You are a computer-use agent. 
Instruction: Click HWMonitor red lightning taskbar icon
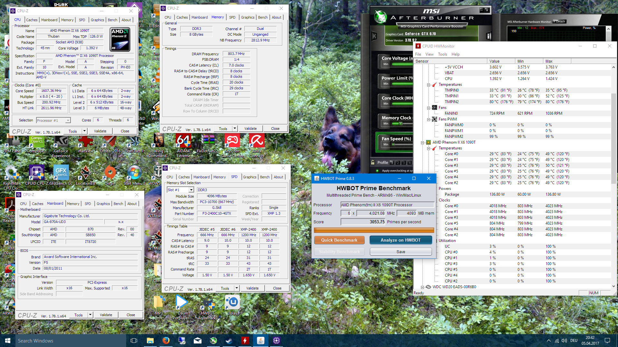coord(245,341)
